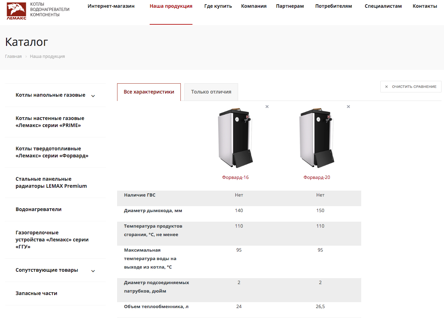Click the chimney diameter value 140
444x318 pixels.
tap(239, 211)
